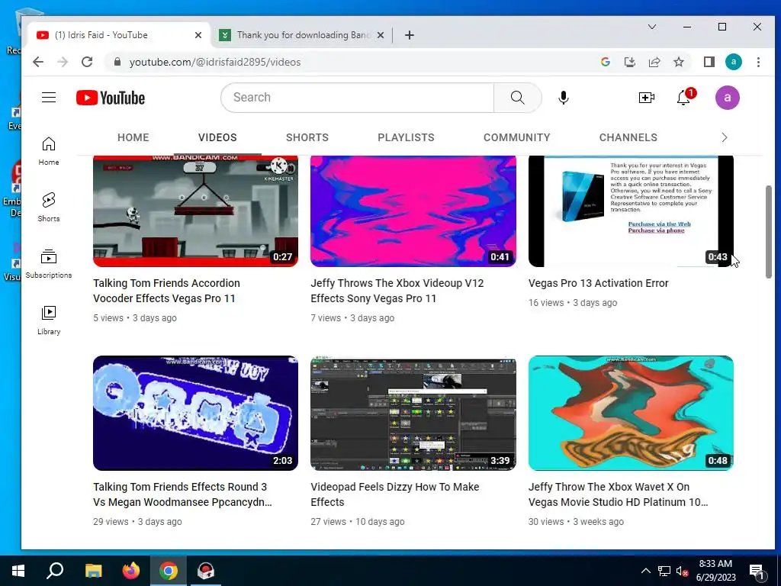Open the COMMUNITY channel tab

coord(516,137)
